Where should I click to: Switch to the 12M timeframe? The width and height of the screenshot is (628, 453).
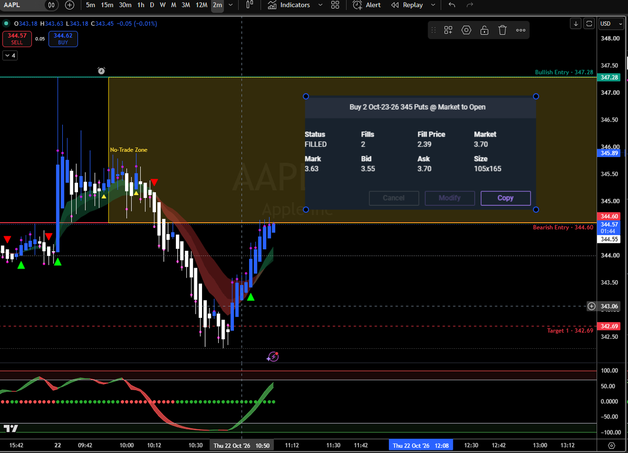click(x=201, y=5)
